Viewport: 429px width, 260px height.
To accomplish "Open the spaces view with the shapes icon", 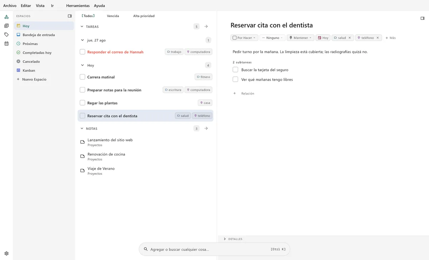I will pyautogui.click(x=6, y=17).
